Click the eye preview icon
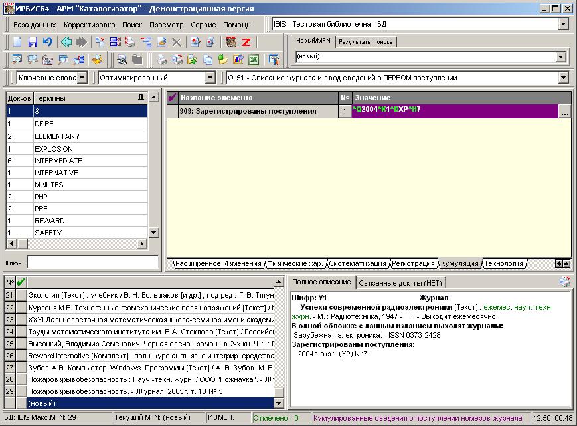The height and width of the screenshot is (426, 577). [122, 59]
